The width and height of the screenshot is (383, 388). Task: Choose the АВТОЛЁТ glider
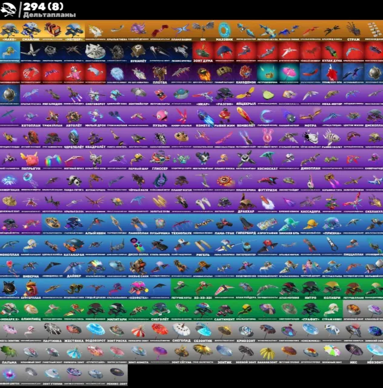point(74,117)
